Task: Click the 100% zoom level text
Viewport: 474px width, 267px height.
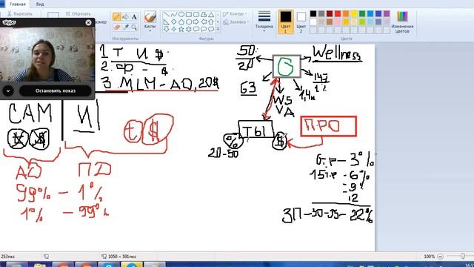Action: tap(430, 257)
